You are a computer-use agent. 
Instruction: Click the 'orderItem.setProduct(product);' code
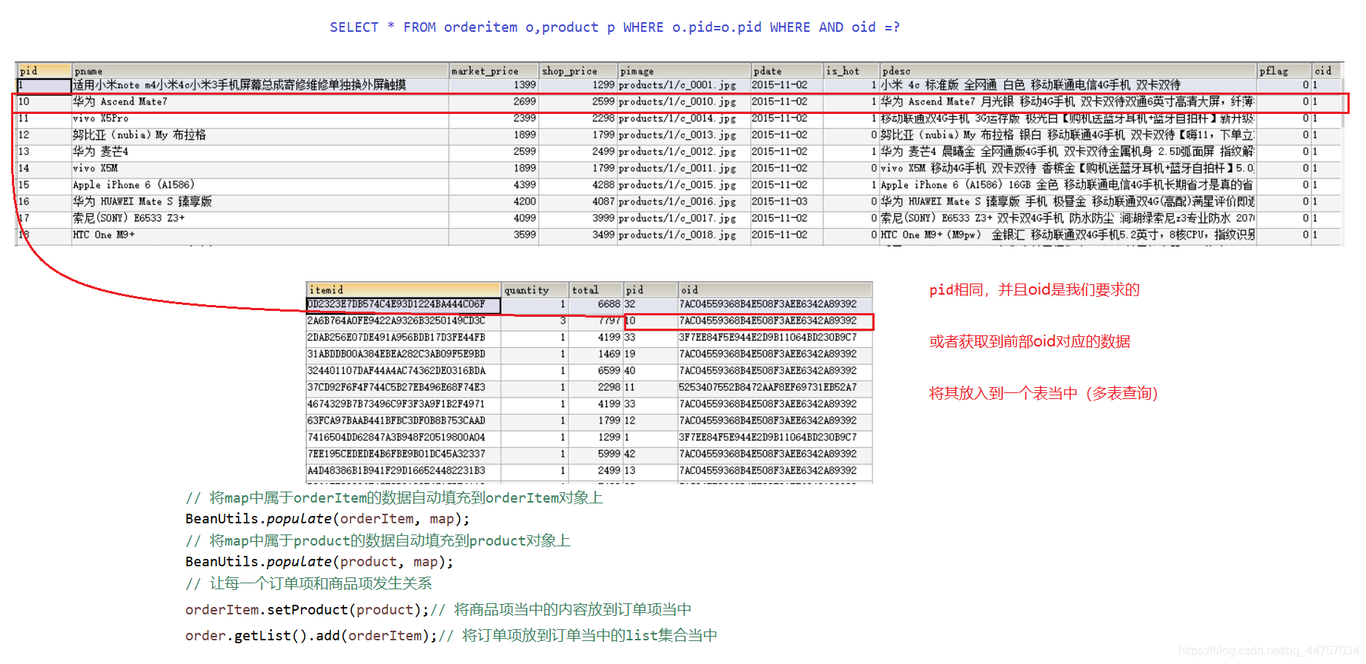[x=307, y=610]
